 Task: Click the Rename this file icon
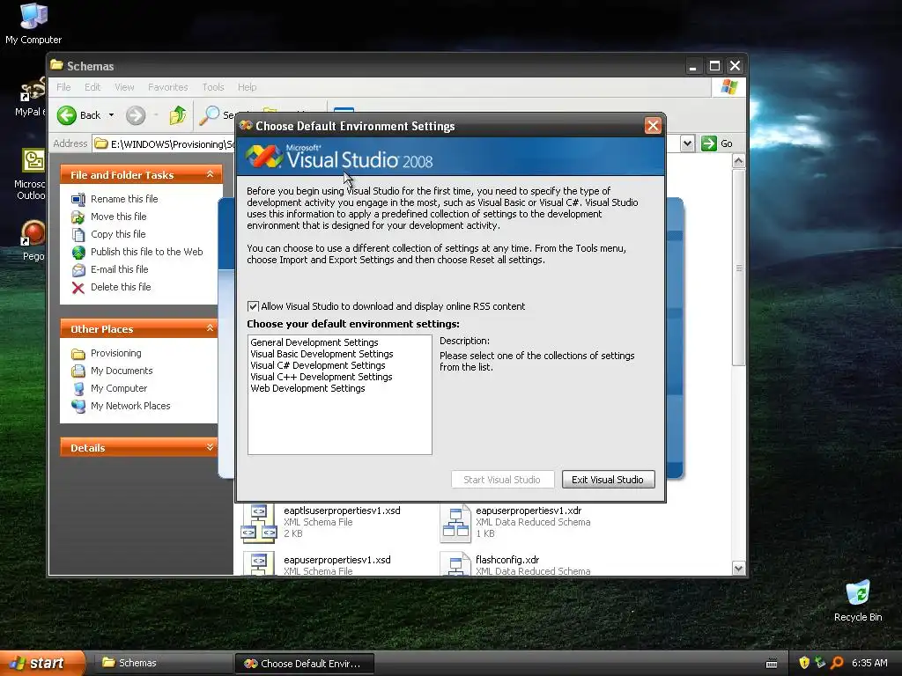pos(78,200)
